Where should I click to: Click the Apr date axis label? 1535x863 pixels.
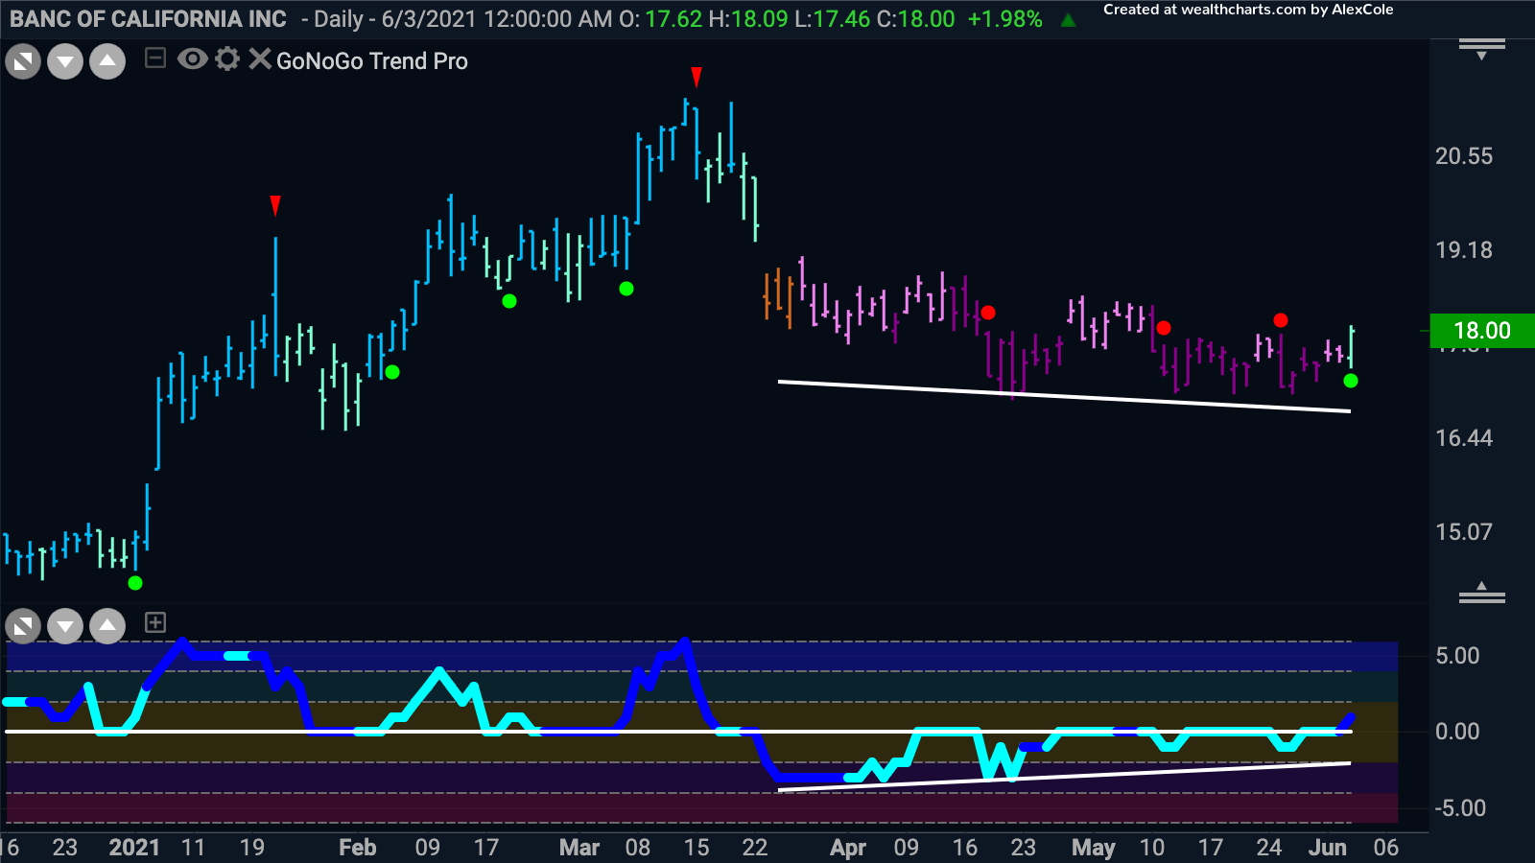tap(848, 848)
